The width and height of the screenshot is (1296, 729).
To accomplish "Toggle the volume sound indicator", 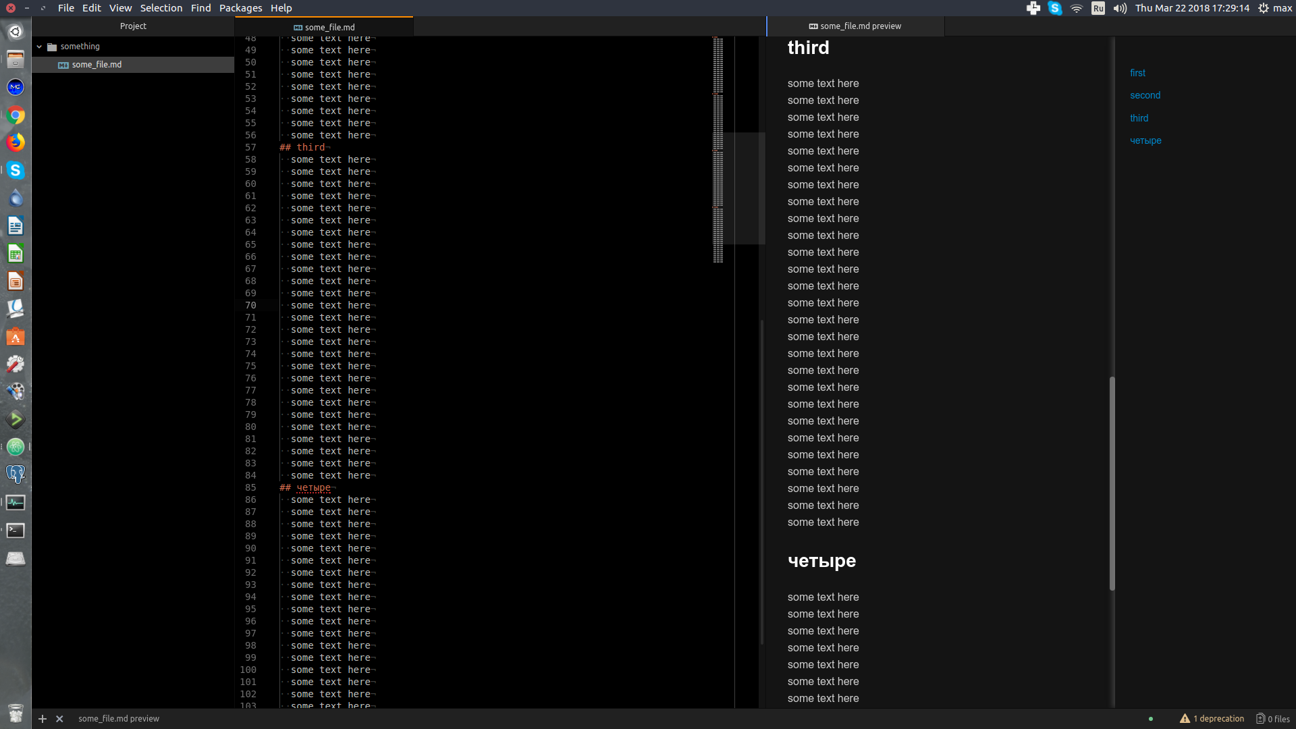I will 1120,8.
